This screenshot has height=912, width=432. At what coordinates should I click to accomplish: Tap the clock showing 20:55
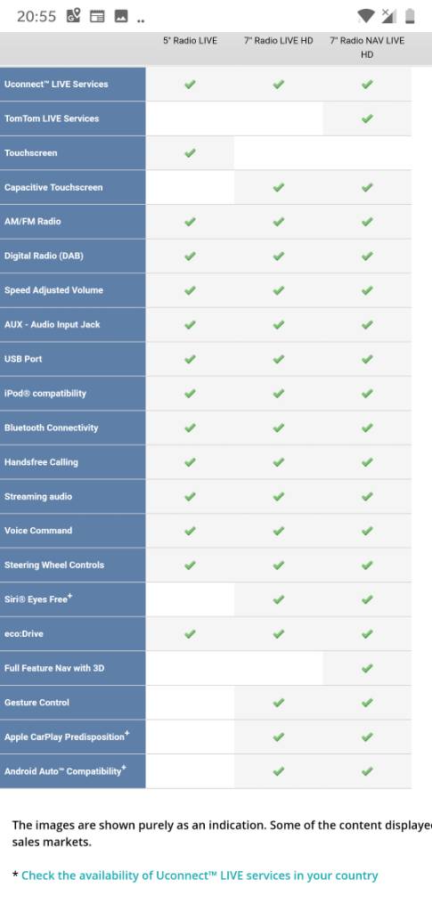tap(37, 16)
